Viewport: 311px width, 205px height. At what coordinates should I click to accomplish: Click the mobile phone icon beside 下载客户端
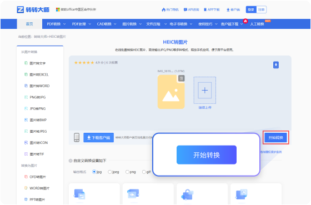click(77, 137)
